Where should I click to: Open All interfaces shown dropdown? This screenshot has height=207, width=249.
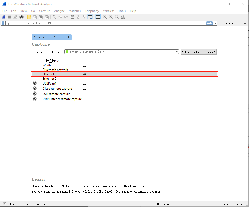[199, 52]
